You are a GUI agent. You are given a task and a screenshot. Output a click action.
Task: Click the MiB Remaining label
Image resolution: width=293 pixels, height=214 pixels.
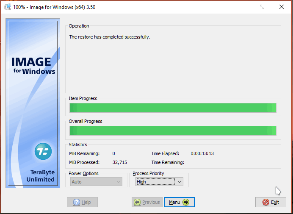click(84, 153)
